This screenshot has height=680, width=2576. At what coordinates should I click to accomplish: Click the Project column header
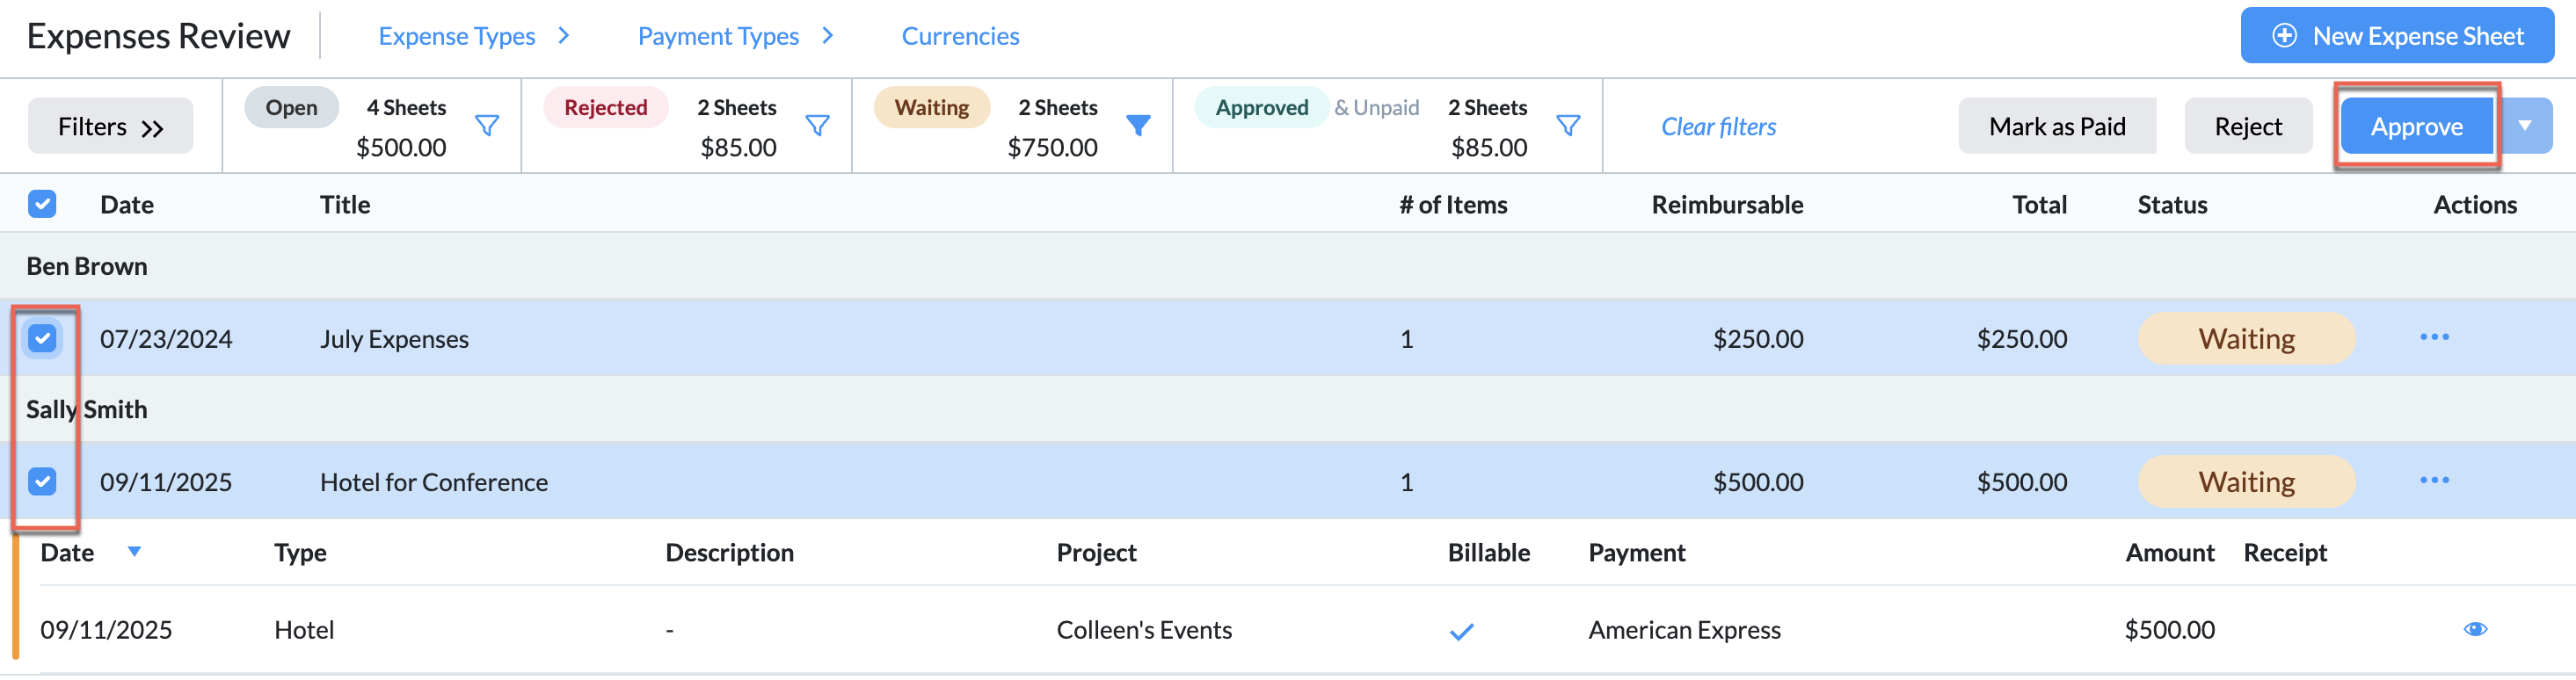click(1096, 552)
